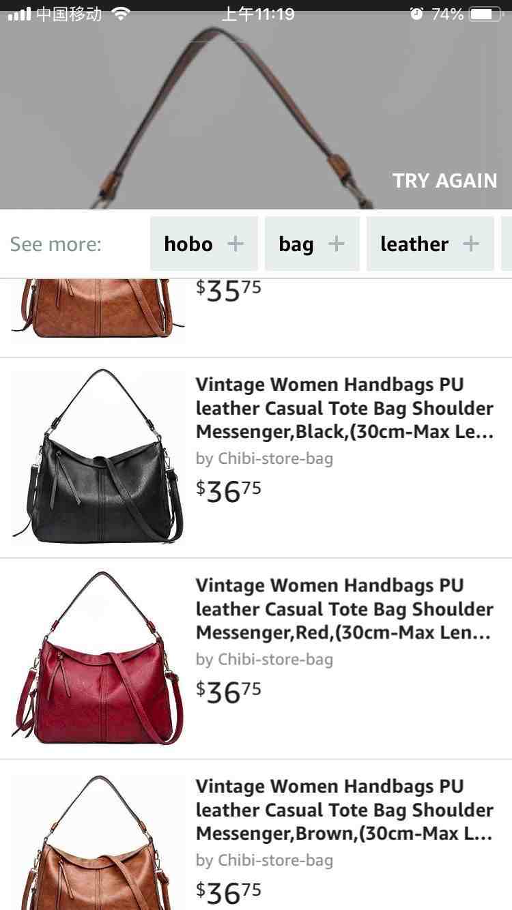
Task: Open the black handbag product image
Action: [98, 456]
